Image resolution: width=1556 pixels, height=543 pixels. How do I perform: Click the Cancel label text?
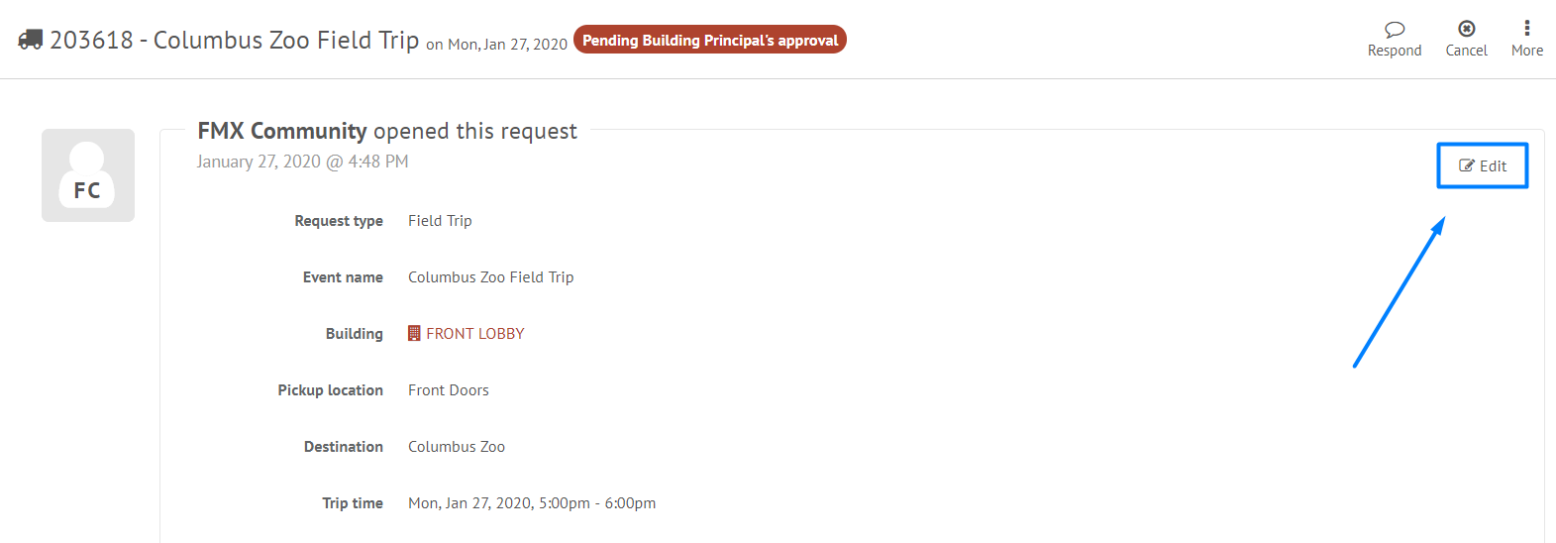(1467, 51)
